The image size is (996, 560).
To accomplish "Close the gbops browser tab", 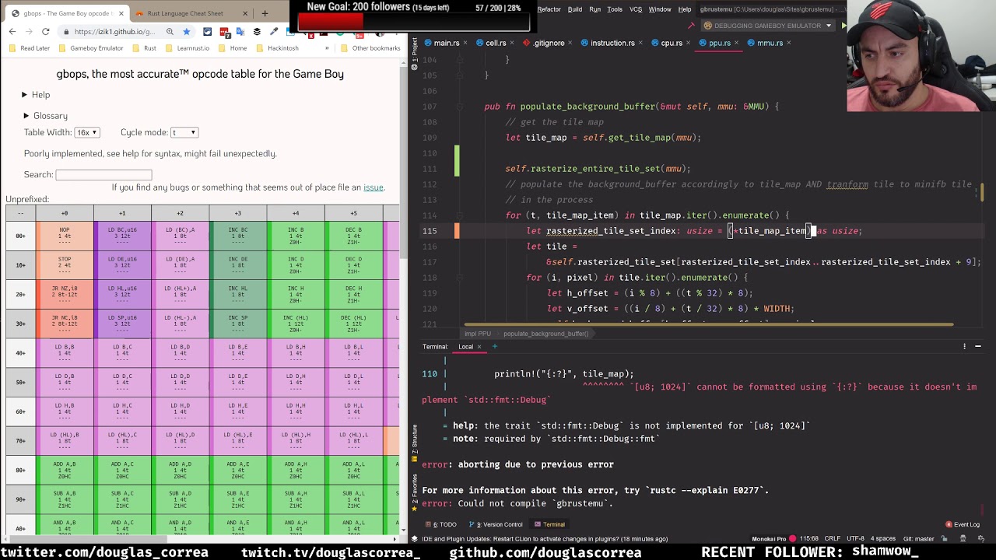I will 121,13.
